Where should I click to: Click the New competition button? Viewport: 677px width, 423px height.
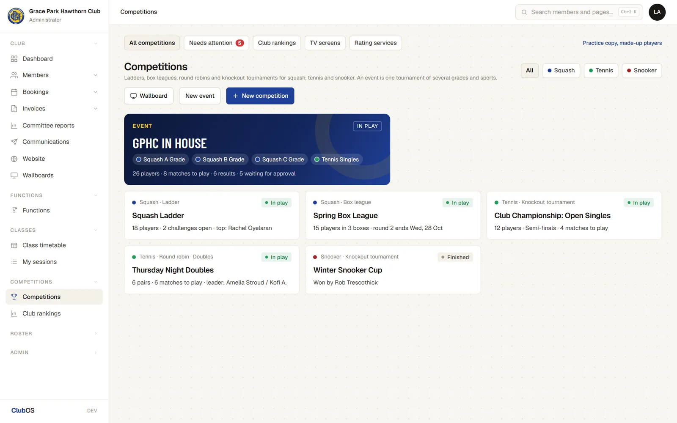pos(260,96)
